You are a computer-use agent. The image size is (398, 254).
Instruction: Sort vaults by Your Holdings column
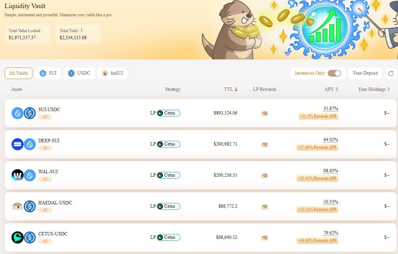click(x=388, y=90)
